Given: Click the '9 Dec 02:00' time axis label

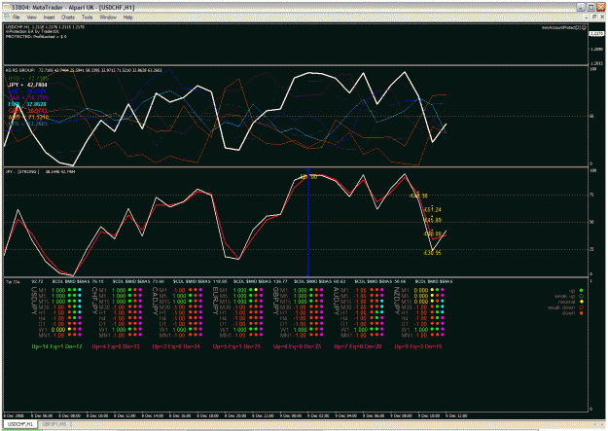Looking at the screenshot, I should [x=319, y=415].
